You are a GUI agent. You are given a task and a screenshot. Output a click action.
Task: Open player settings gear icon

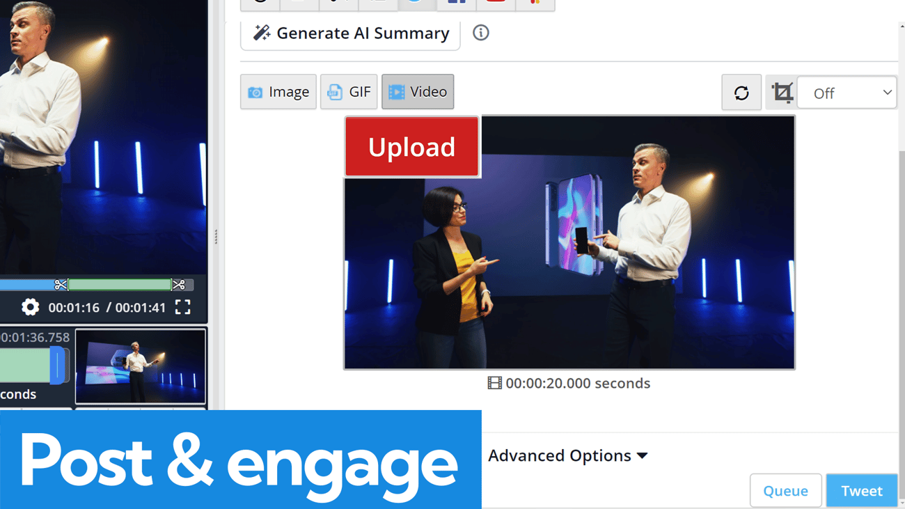point(30,307)
